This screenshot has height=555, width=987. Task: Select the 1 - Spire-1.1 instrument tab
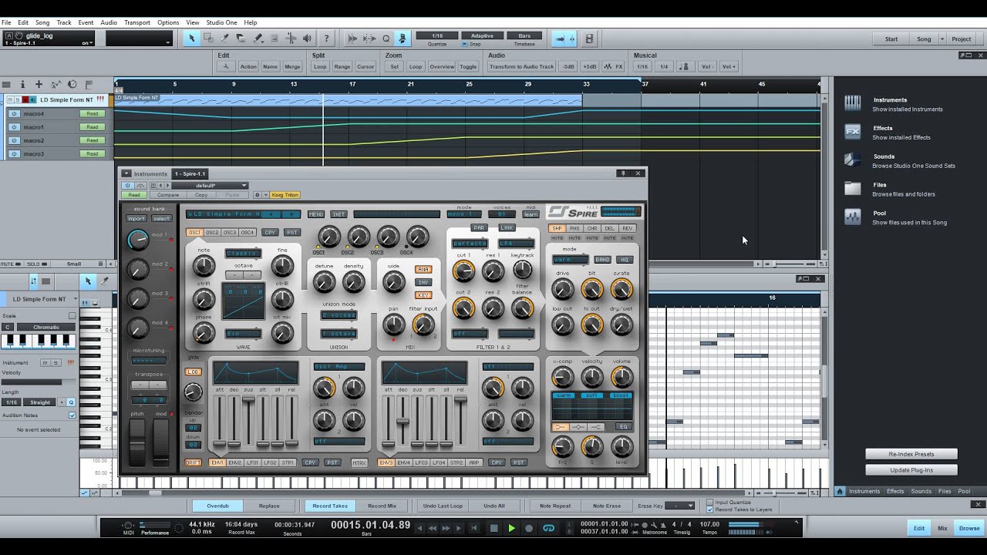190,173
